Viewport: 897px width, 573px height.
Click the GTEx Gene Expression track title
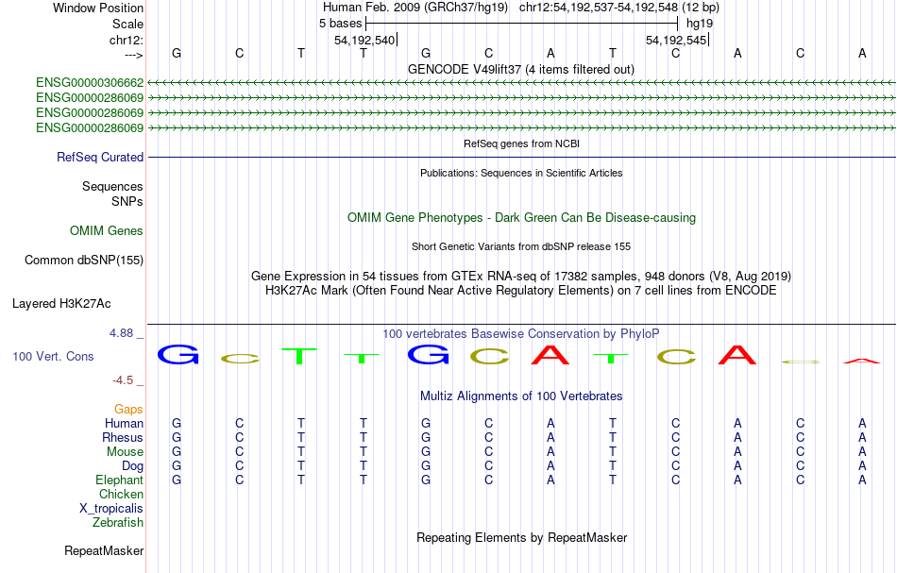point(521,276)
